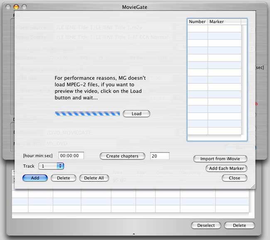Click the red close window button

tap(9, 7)
